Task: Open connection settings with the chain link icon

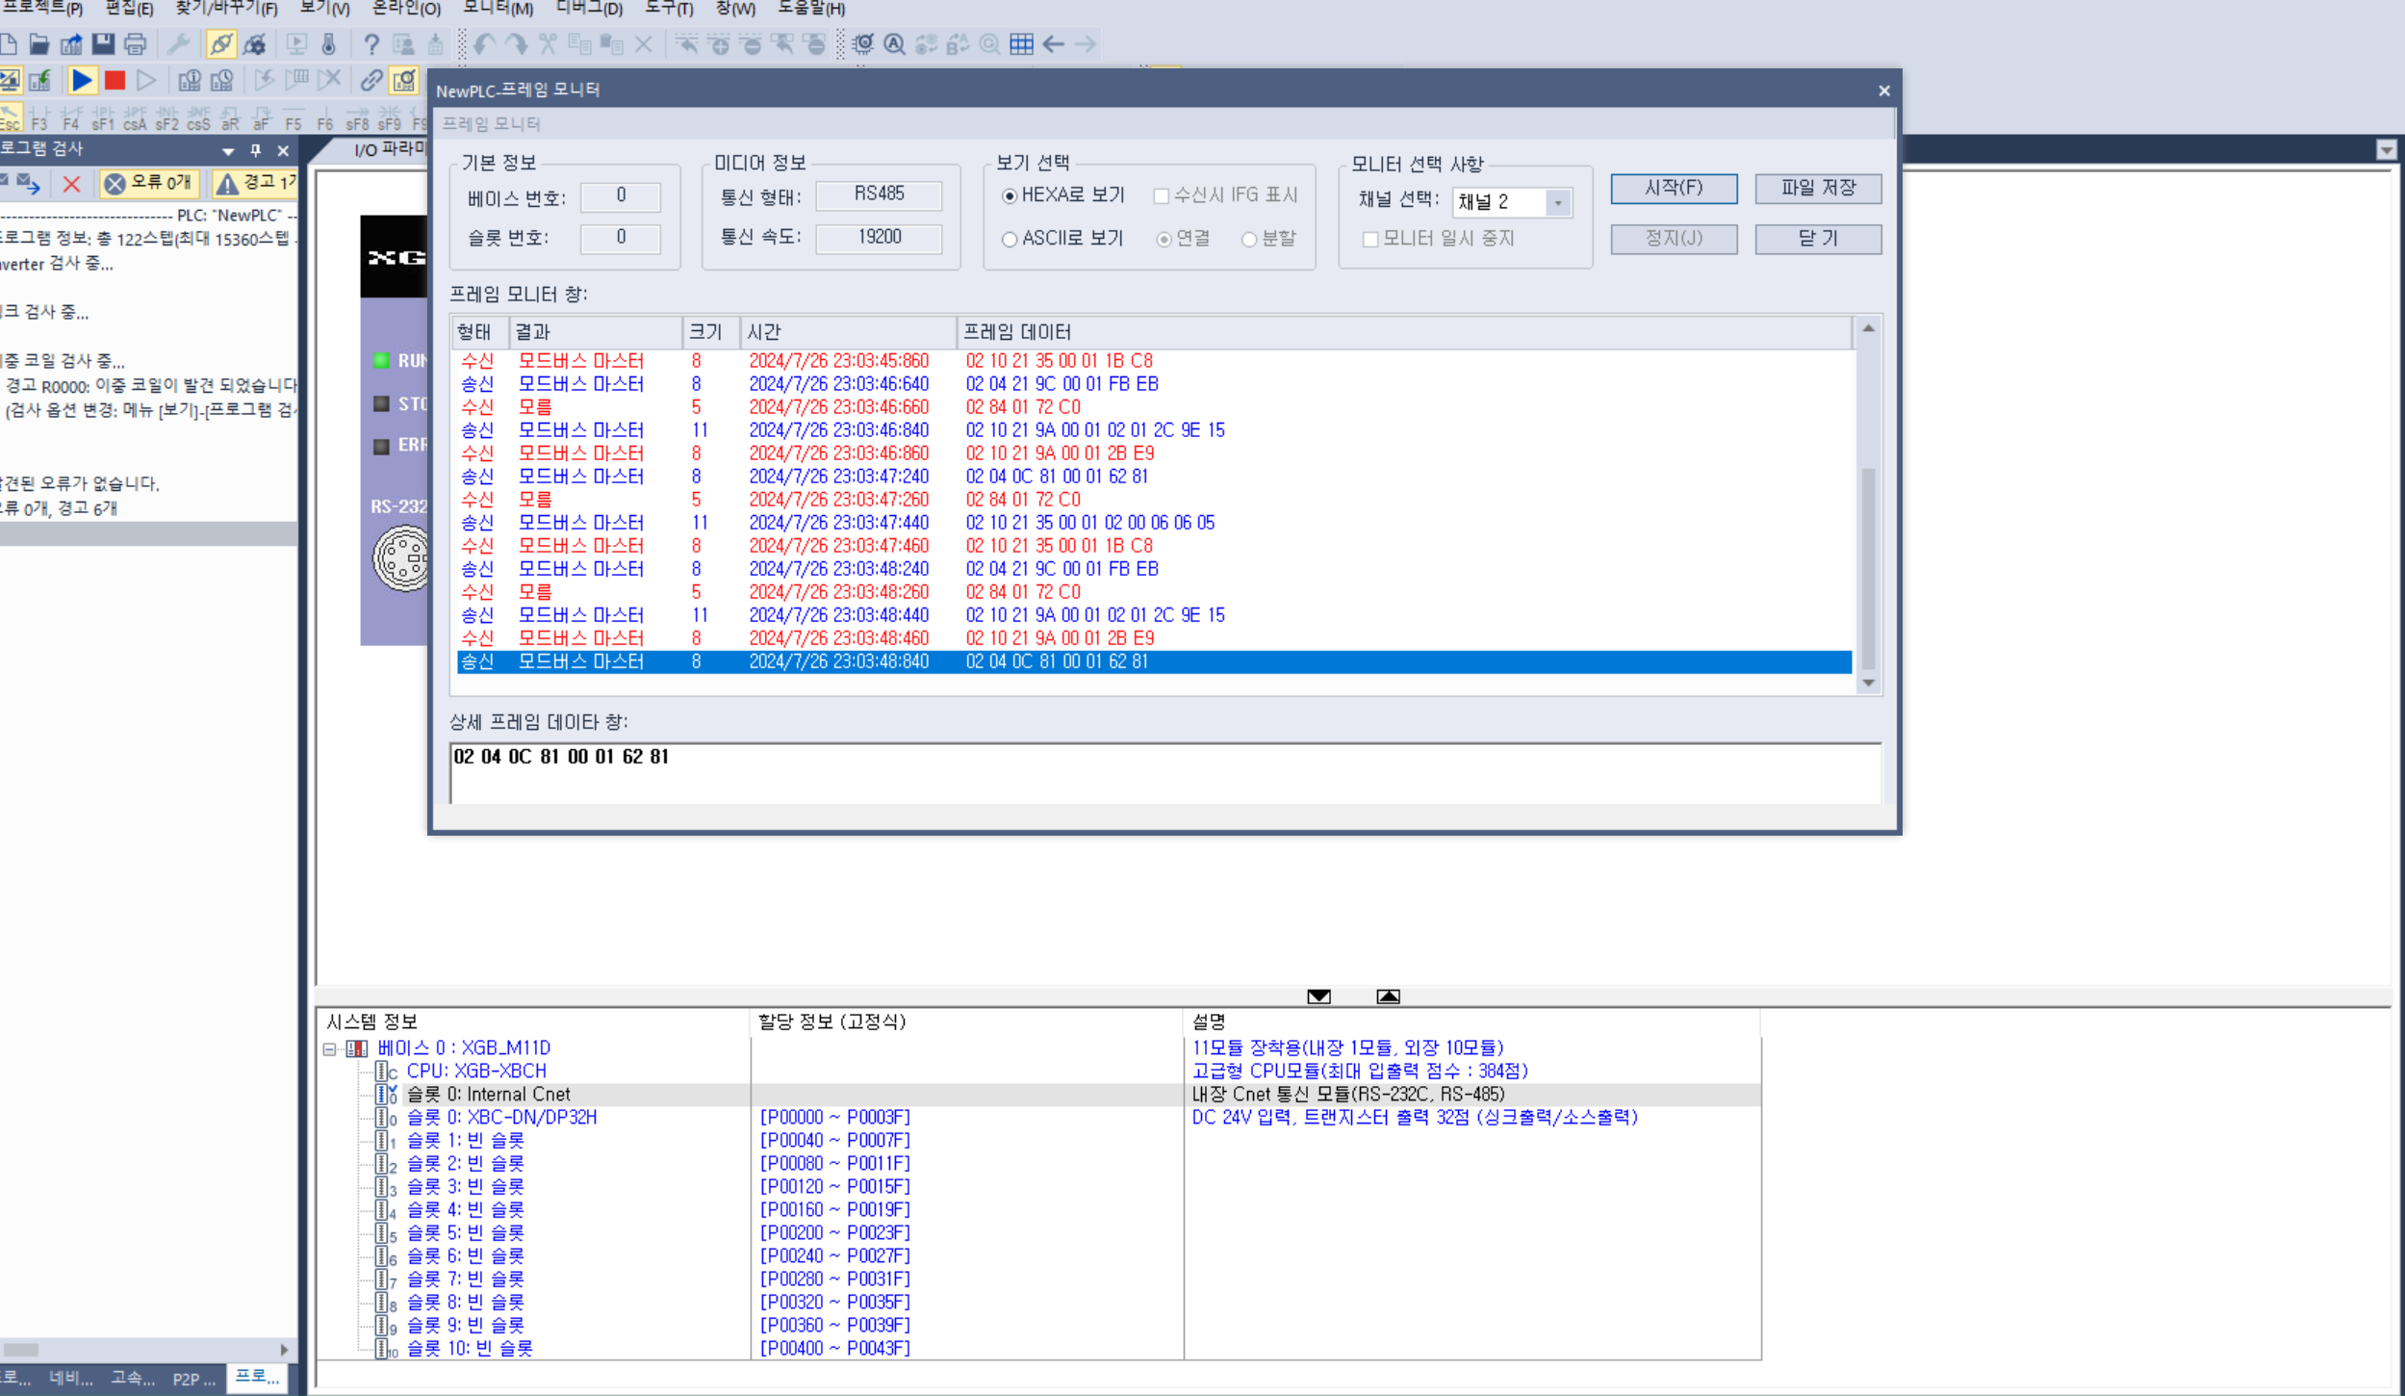Action: 371,81
